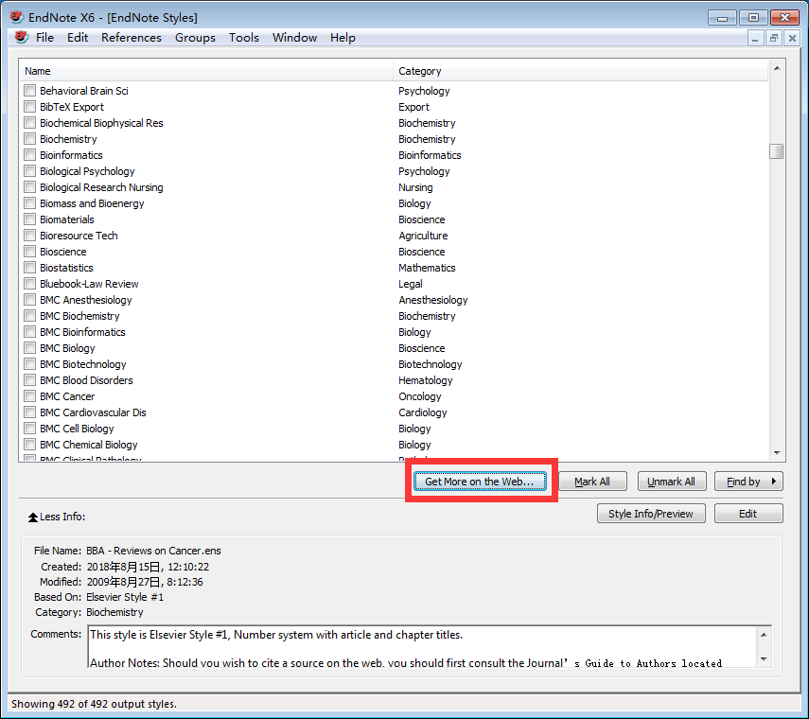Screen dimensions: 809x719
Task: Open the Find by submenu
Action: click(x=748, y=482)
